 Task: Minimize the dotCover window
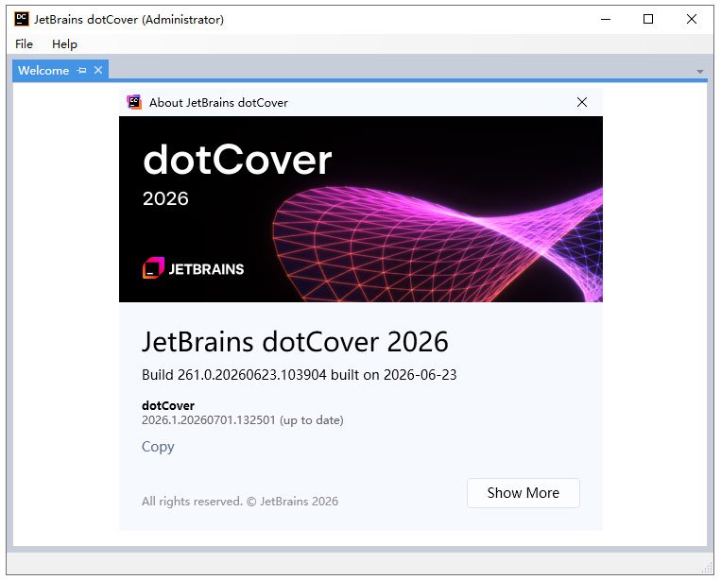tap(606, 19)
